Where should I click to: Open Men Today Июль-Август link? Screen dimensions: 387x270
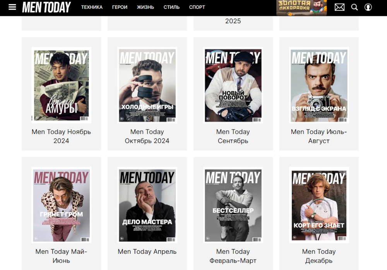tap(319, 136)
